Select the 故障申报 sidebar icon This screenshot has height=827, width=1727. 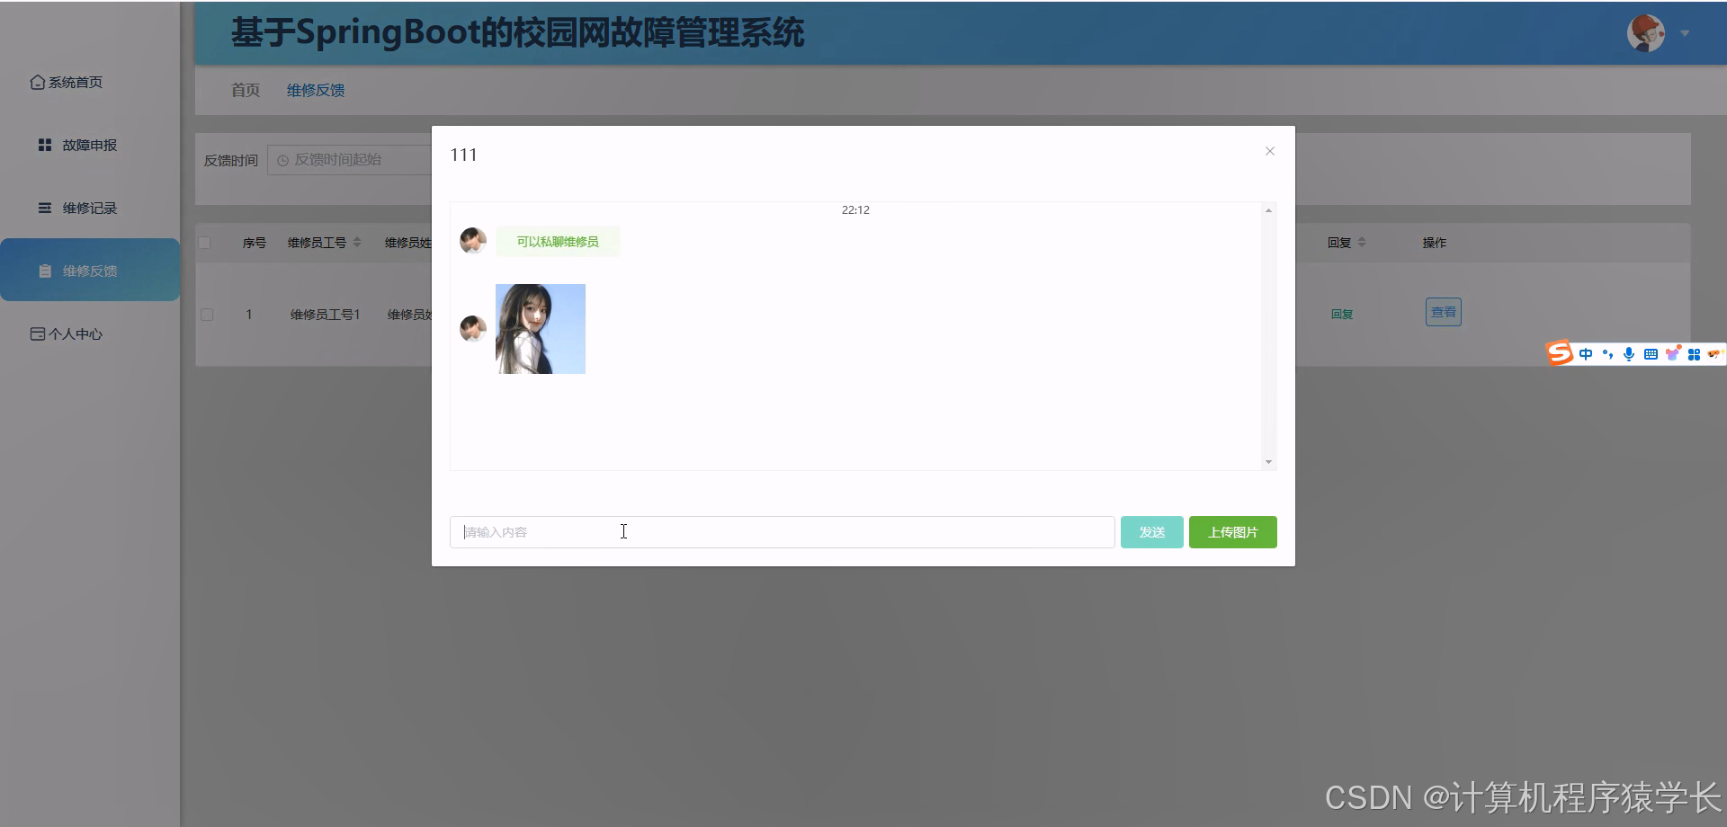click(x=44, y=144)
